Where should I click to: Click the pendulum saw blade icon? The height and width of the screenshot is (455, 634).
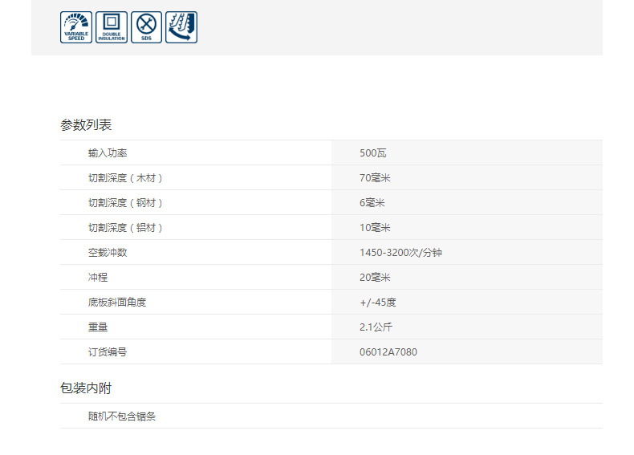point(181,27)
